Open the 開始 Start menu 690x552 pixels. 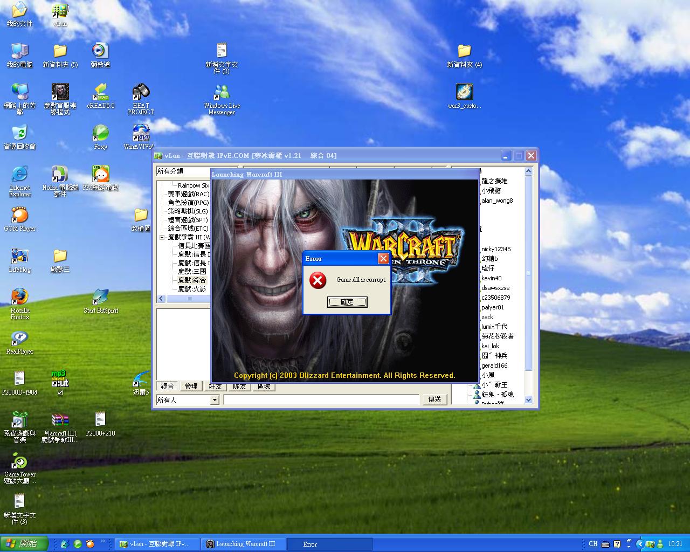(x=24, y=543)
